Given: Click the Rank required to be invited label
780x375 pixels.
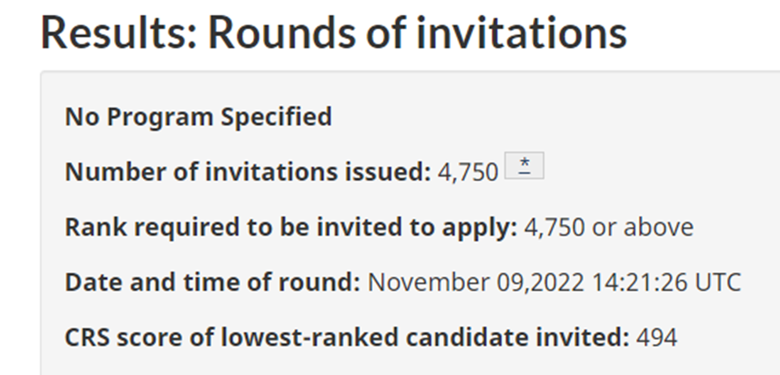Looking at the screenshot, I should click(291, 228).
